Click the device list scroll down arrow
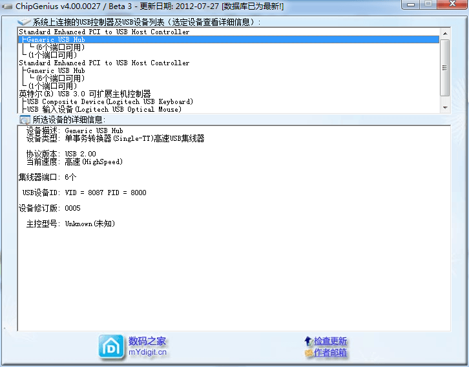 pyautogui.click(x=444, y=108)
